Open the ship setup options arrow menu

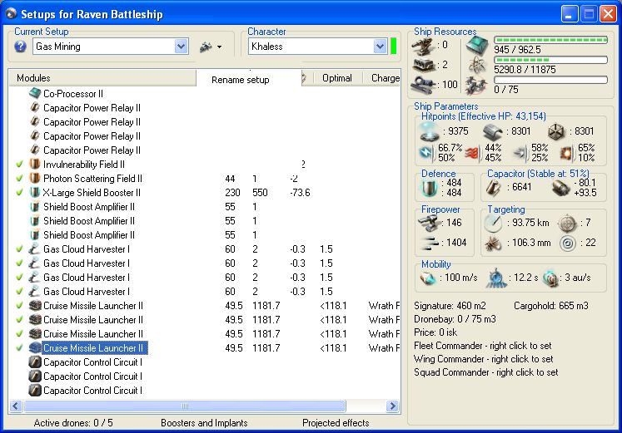219,47
